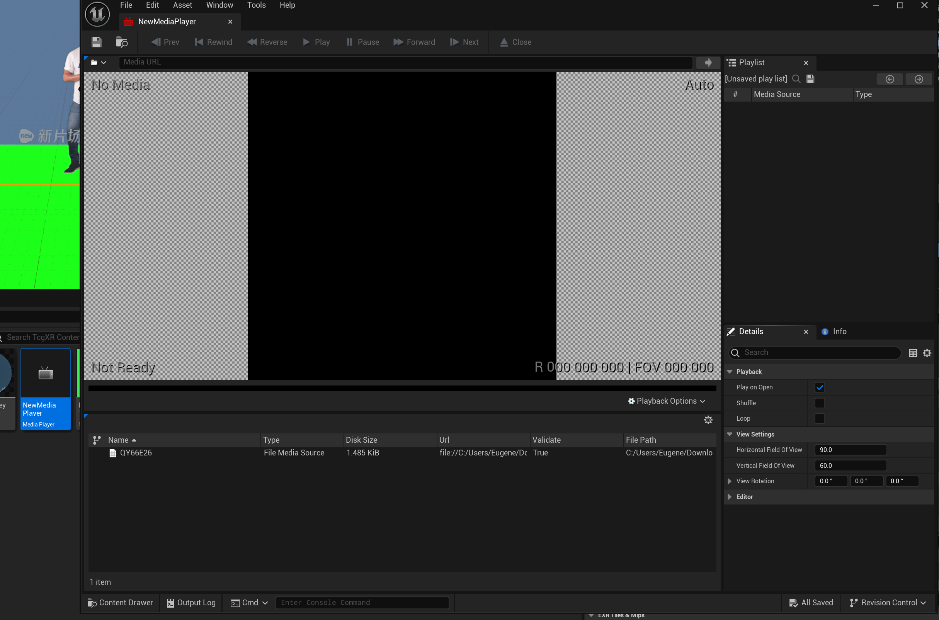Click the Go arrow beside Media URL

(x=708, y=62)
